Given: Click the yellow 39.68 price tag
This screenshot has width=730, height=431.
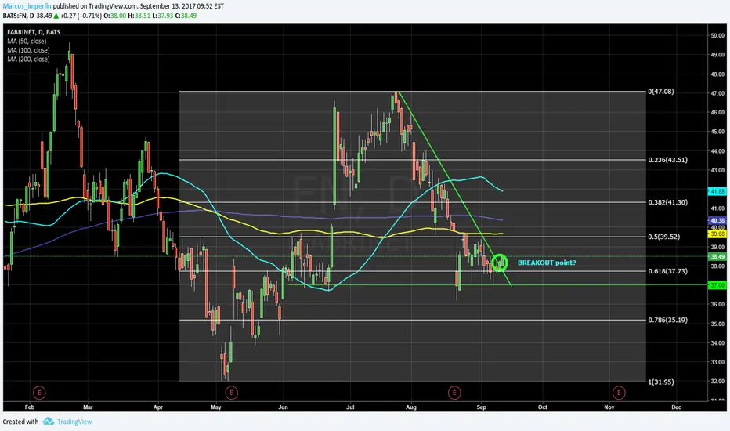Looking at the screenshot, I should coord(717,234).
